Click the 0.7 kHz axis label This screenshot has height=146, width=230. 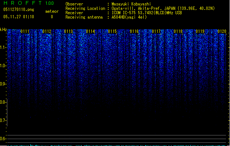click(x=3, y=120)
